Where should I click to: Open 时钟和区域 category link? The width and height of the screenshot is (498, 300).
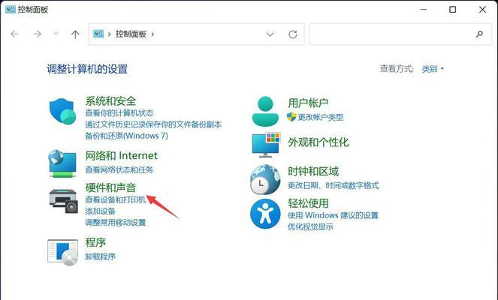pyautogui.click(x=313, y=171)
